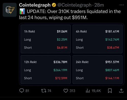
Task: Click the reply comment icon
Action: click(22, 91)
